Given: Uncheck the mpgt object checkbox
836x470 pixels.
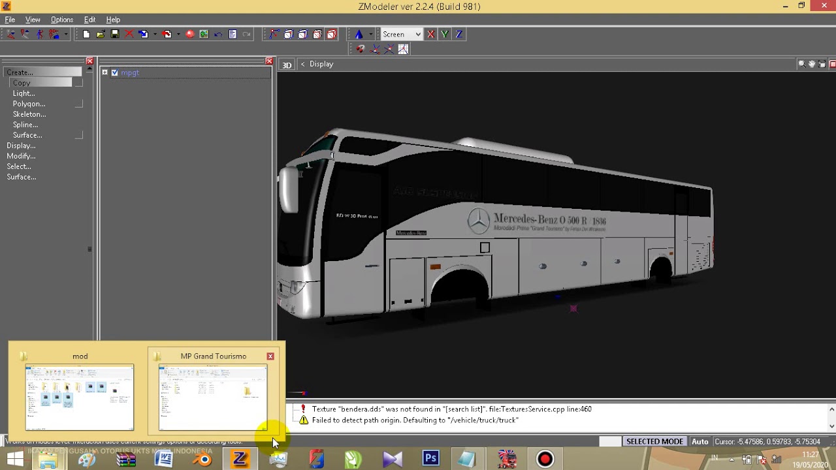Looking at the screenshot, I should [114, 72].
